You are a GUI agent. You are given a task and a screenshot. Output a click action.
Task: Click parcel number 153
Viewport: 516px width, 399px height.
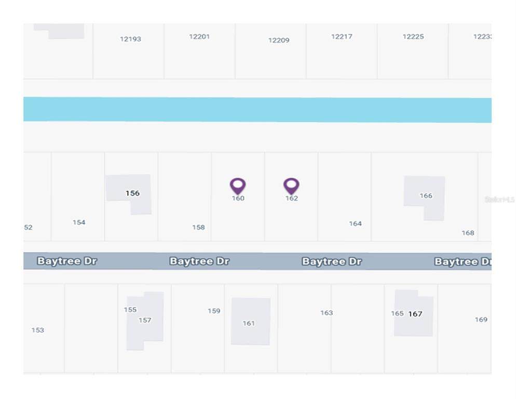[x=38, y=330]
